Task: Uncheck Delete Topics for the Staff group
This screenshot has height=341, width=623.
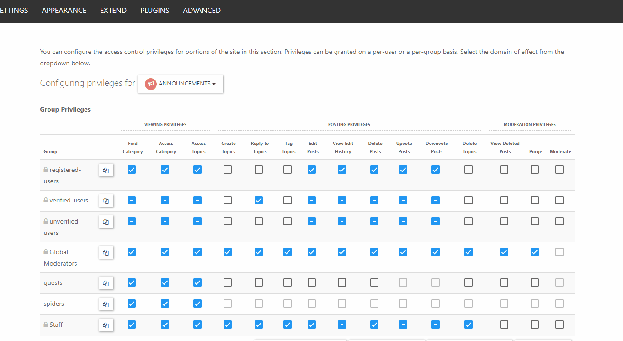Action: pos(468,325)
